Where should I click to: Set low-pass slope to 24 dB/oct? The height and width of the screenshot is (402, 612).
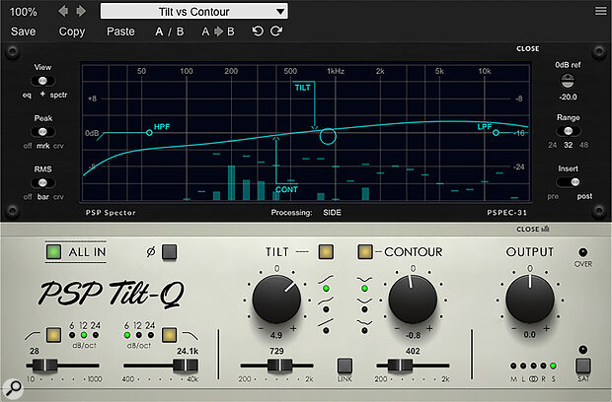click(151, 335)
